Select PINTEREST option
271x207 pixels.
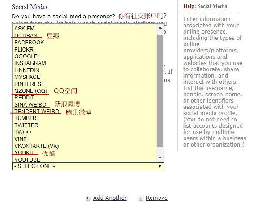click(x=30, y=84)
